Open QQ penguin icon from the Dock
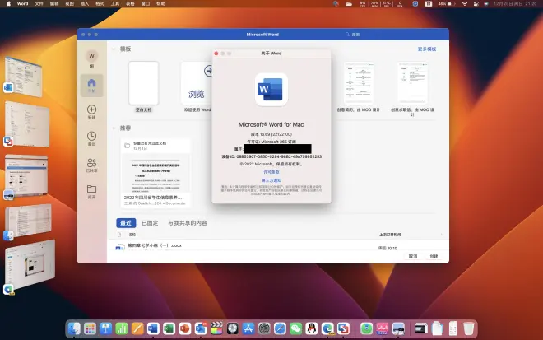543x340 pixels. tap(312, 328)
